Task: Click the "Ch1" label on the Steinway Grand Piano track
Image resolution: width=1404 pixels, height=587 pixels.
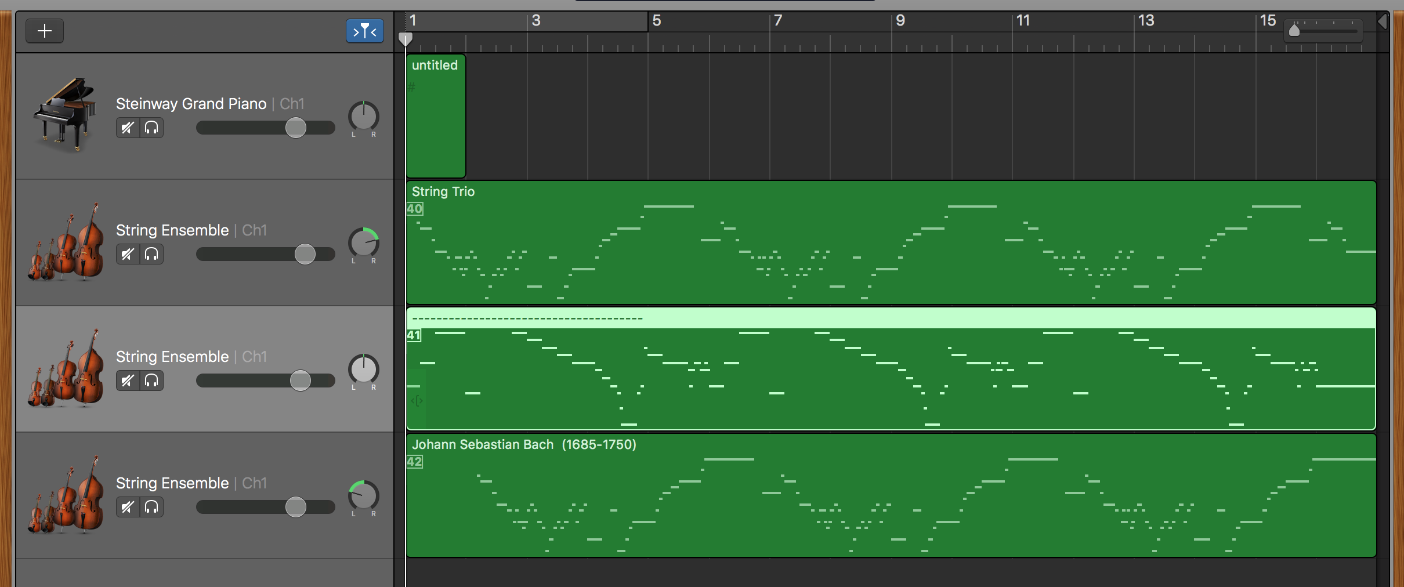Action: click(x=292, y=104)
